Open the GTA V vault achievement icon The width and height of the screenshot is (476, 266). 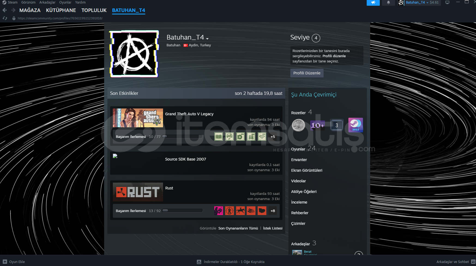[240, 137]
